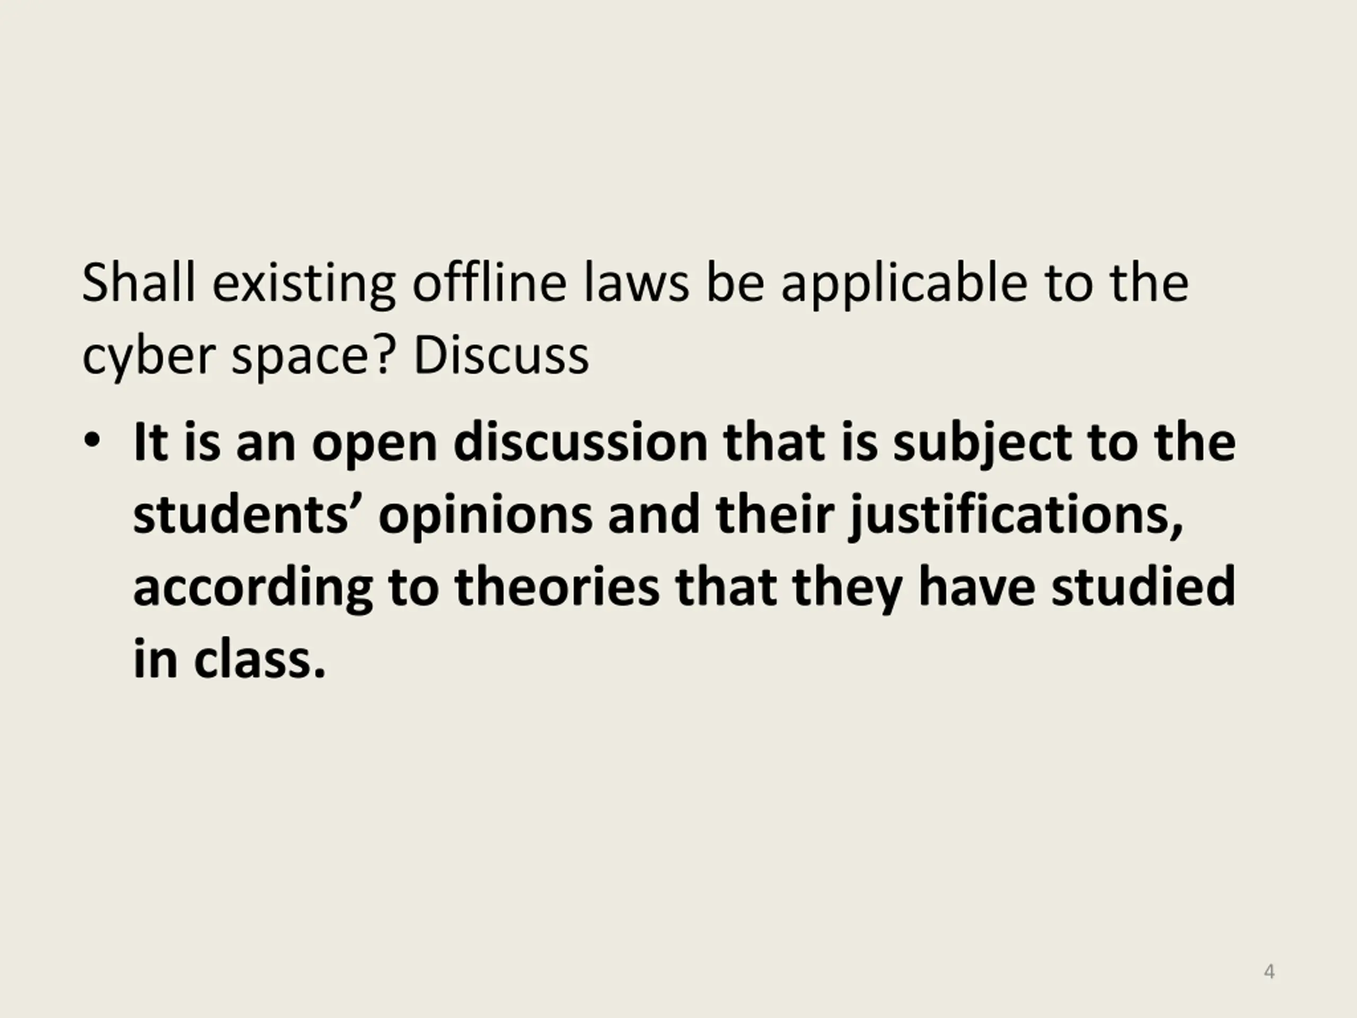Image resolution: width=1357 pixels, height=1018 pixels.
Task: Click the slide number 4
Action: click(x=1270, y=971)
